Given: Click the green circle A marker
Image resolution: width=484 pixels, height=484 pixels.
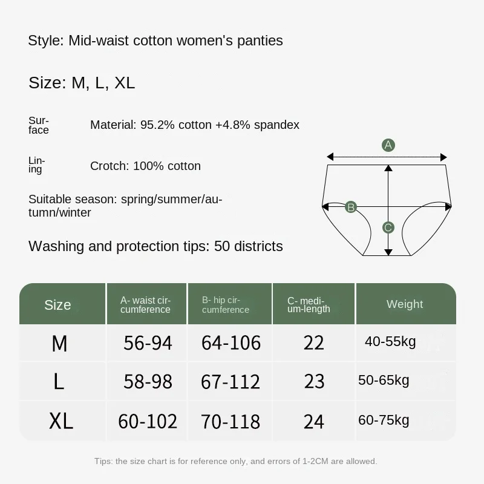Looking at the screenshot, I should (x=388, y=145).
